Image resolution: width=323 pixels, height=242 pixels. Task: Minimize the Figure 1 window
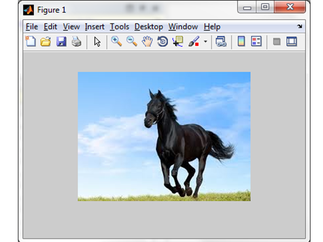247,7
